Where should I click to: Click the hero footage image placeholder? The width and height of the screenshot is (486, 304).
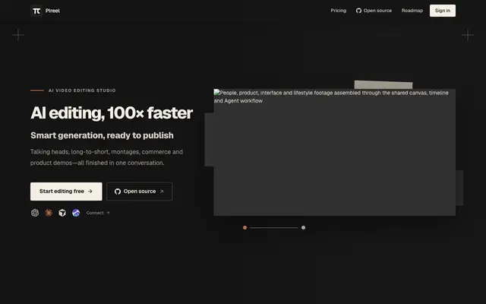coord(334,152)
